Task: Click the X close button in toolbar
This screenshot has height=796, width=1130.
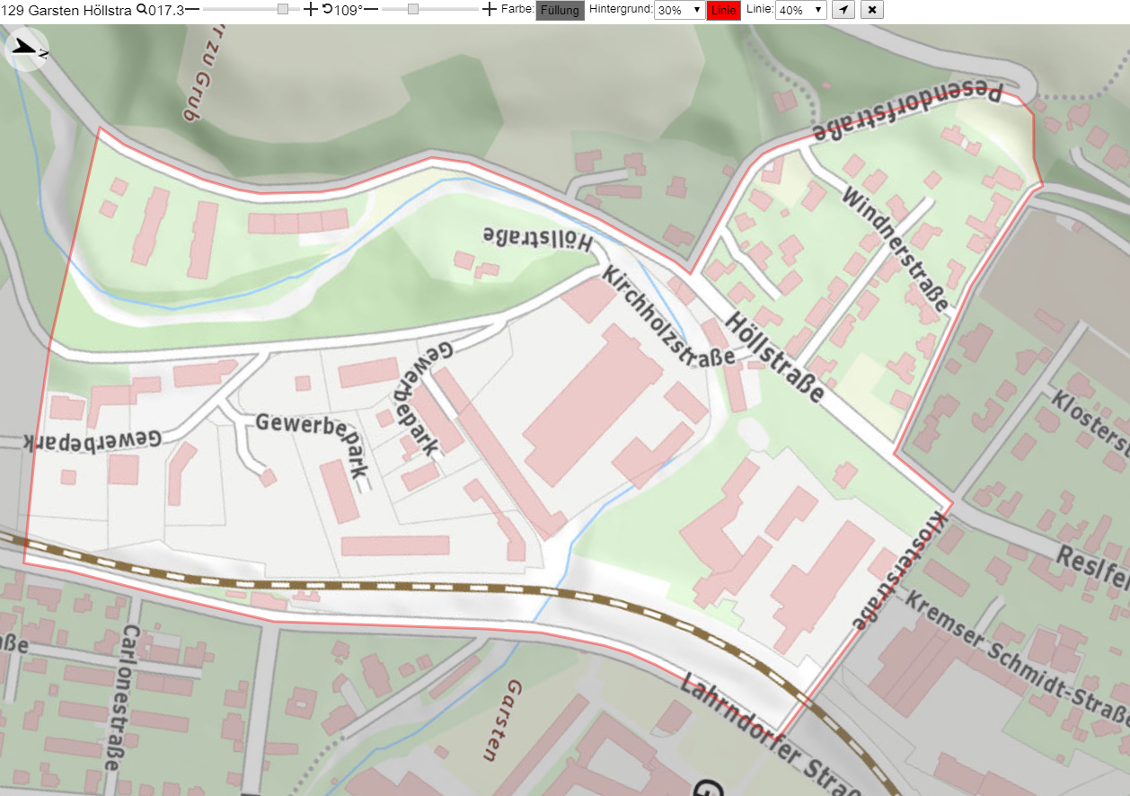Action: tap(872, 10)
